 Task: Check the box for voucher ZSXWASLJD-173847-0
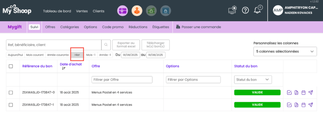point(11,93)
